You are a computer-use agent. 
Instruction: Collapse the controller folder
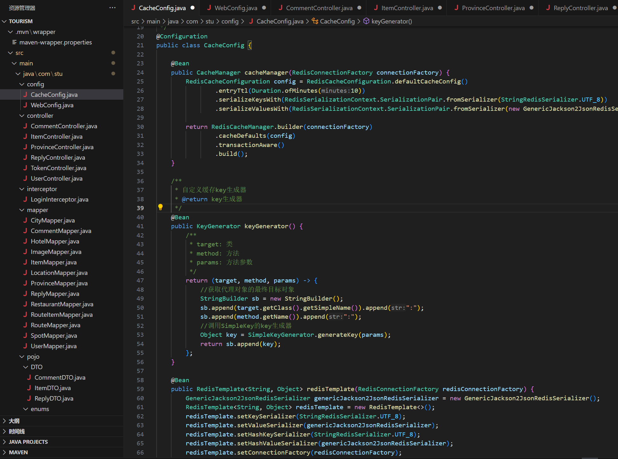[x=22, y=116]
